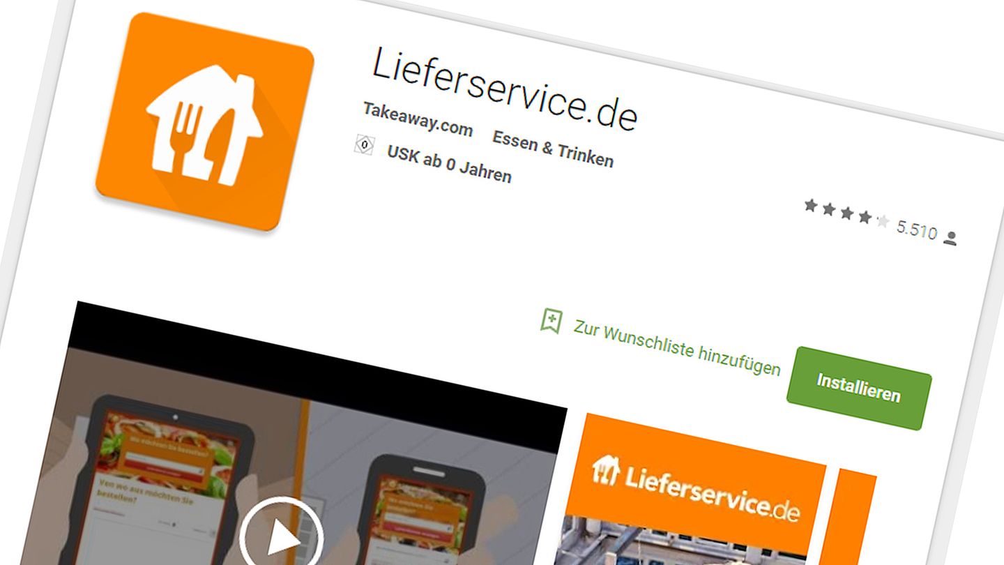Open the Essen & Trinken category
The image size is (1004, 565).
click(x=553, y=149)
